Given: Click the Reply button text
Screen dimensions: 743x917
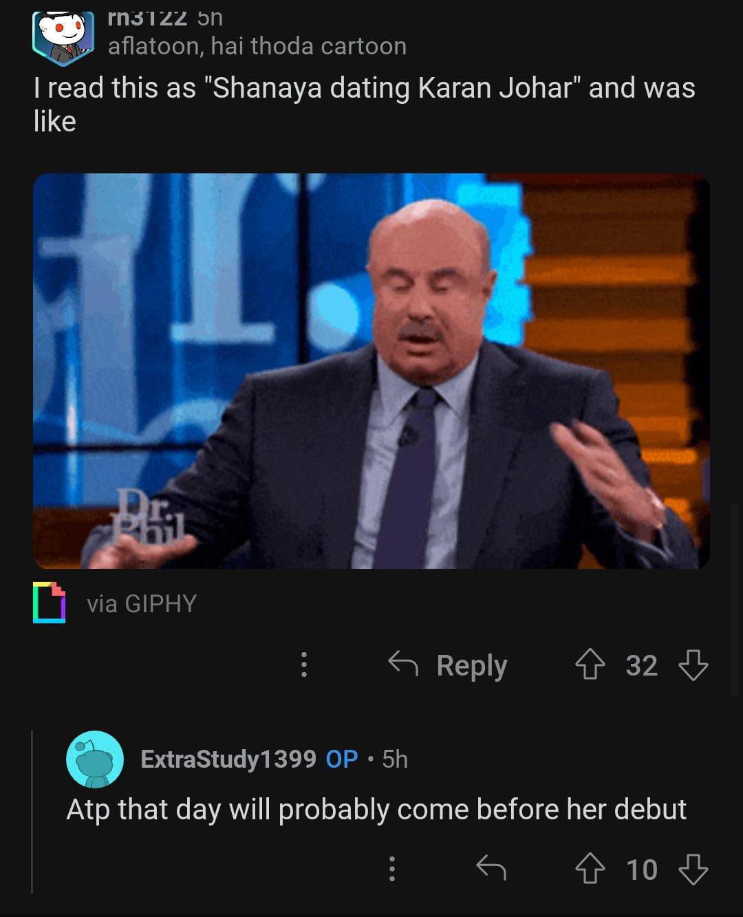Looking at the screenshot, I should coord(472,666).
